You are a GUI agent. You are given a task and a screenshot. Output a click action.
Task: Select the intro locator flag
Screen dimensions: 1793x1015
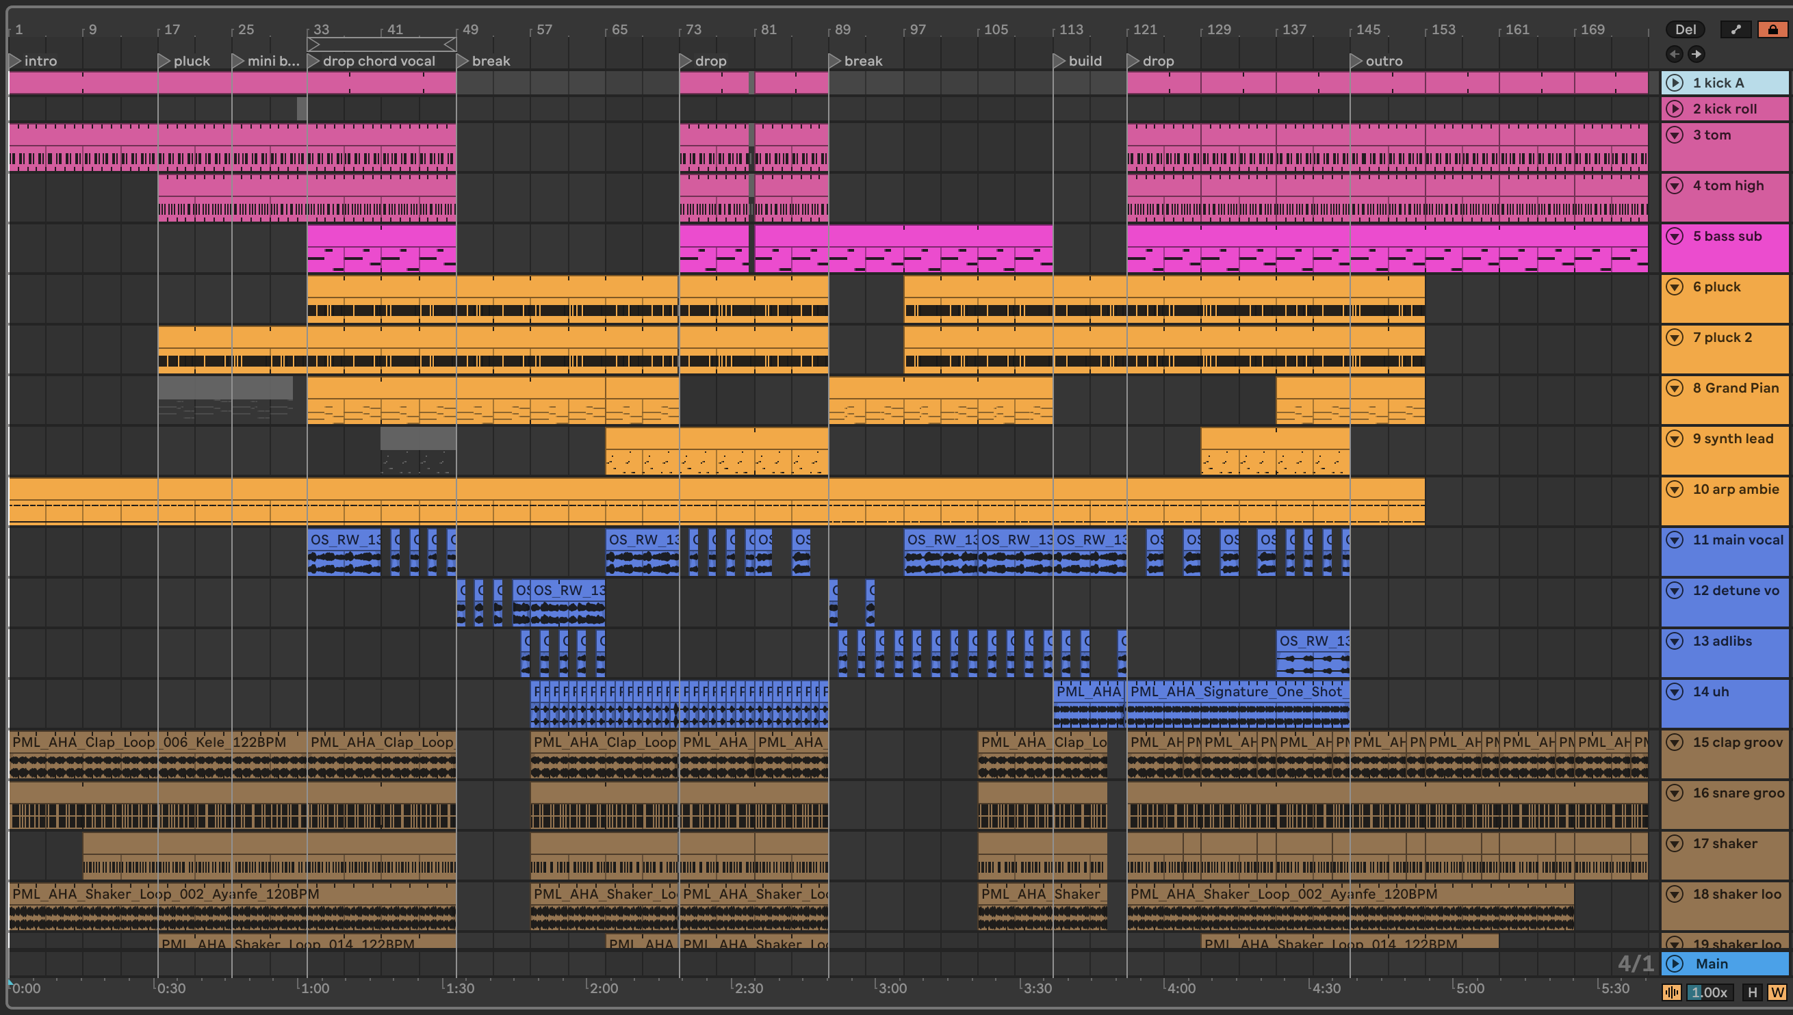(32, 61)
